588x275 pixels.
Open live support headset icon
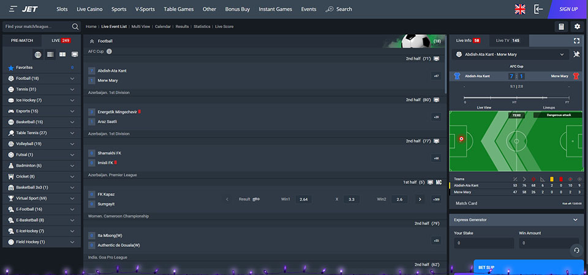(x=576, y=250)
